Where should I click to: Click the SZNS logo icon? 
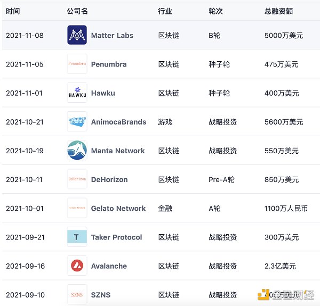tap(77, 294)
